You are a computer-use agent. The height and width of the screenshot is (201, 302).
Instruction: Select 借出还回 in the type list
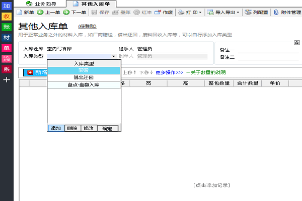(84, 78)
